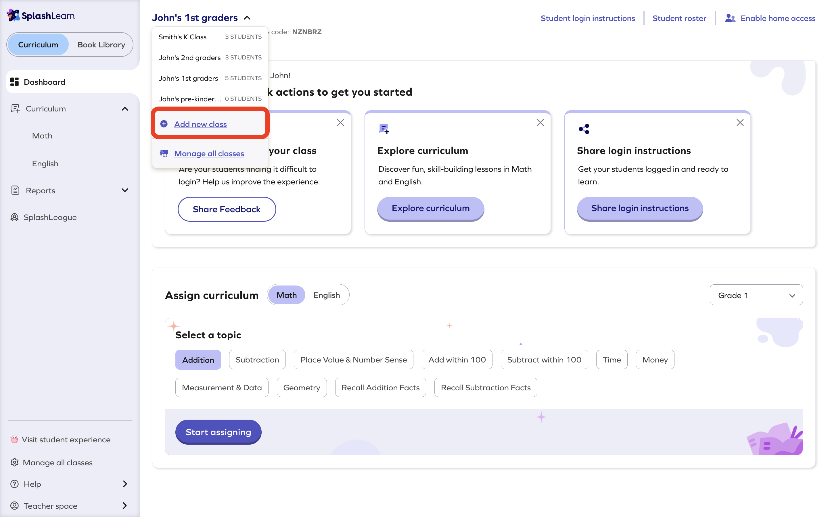Select the Time topic chip
Image resolution: width=828 pixels, height=517 pixels.
tap(612, 360)
